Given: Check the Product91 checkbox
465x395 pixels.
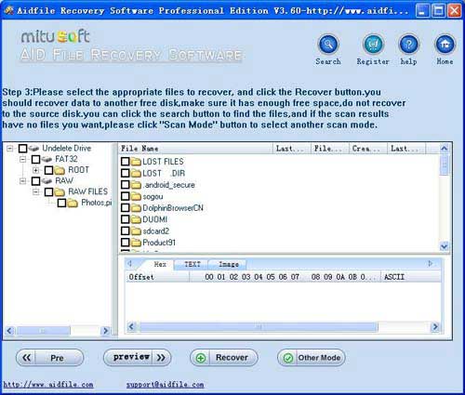Looking at the screenshot, I should point(126,243).
